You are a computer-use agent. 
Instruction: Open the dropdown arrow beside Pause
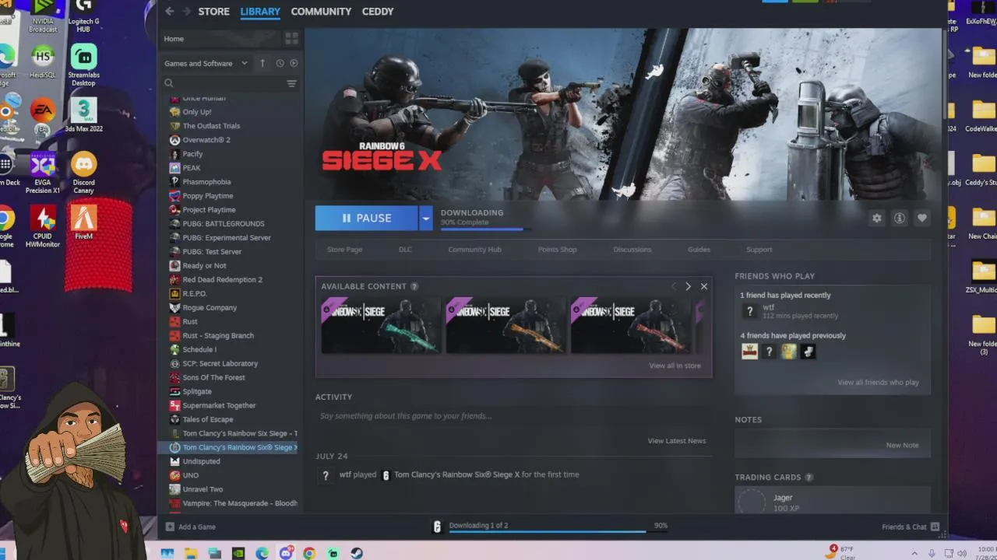(425, 219)
